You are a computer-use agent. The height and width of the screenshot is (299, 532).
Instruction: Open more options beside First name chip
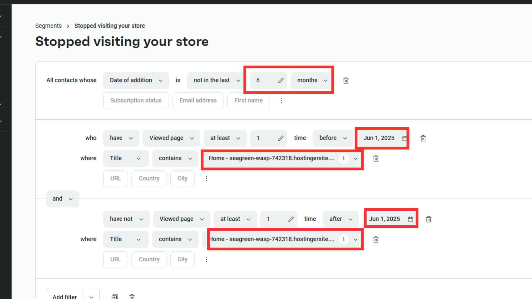pos(282,101)
